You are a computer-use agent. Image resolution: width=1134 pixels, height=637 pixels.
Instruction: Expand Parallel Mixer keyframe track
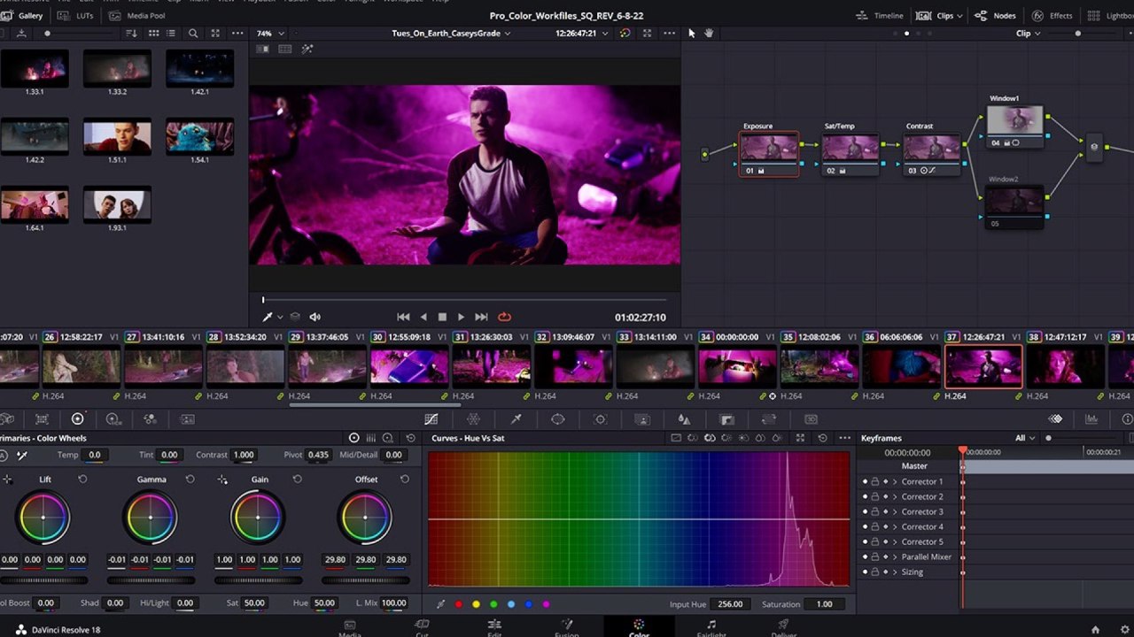(895, 556)
